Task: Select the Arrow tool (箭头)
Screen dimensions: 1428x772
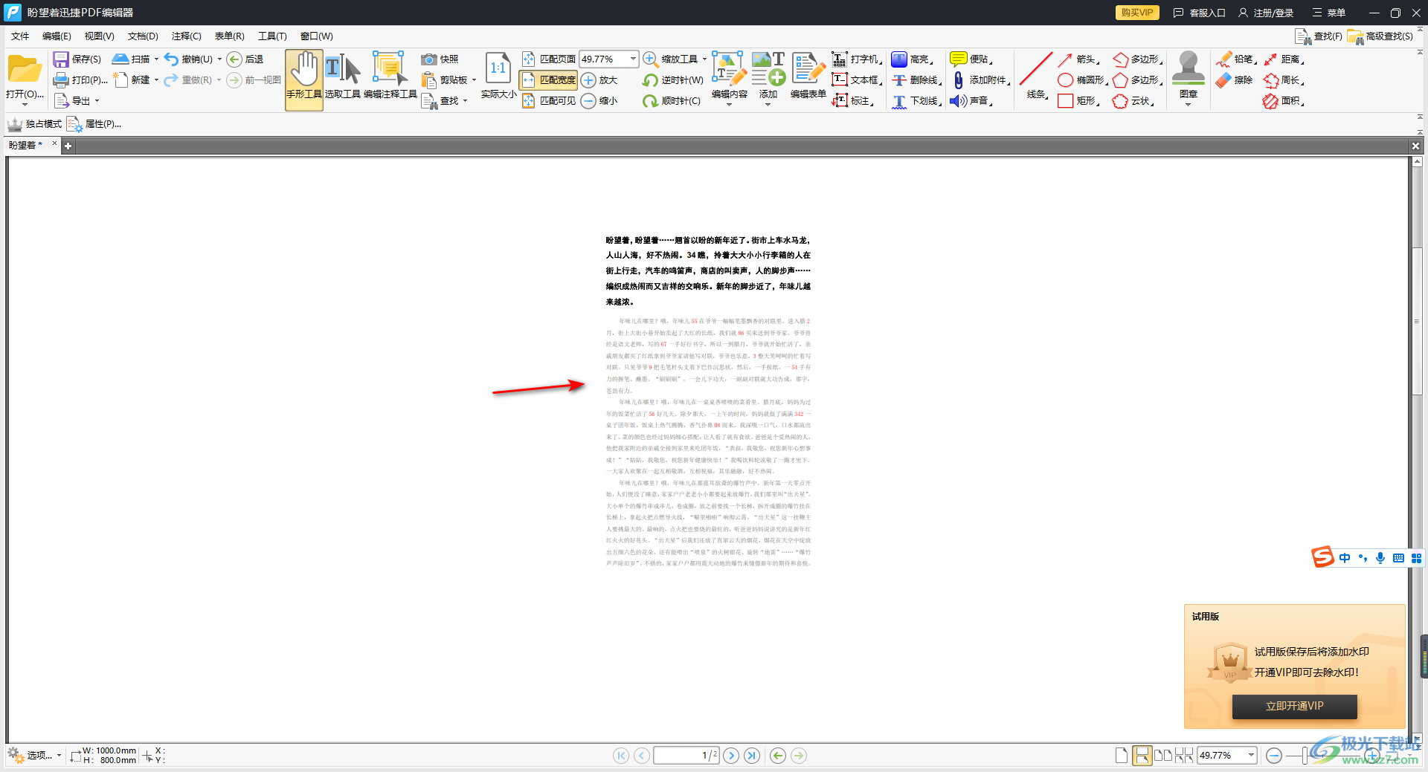Action: (x=1078, y=59)
